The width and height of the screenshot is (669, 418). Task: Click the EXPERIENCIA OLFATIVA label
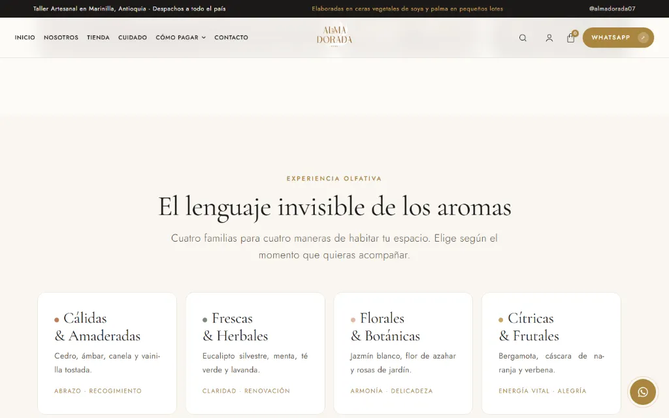[x=334, y=179]
